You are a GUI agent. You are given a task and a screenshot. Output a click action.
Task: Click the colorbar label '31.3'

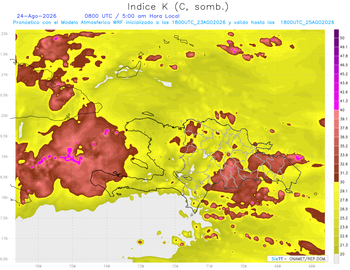pyautogui.click(x=344, y=173)
